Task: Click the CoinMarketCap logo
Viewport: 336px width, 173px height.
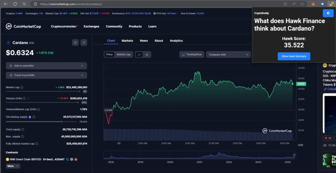Action: click(23, 26)
